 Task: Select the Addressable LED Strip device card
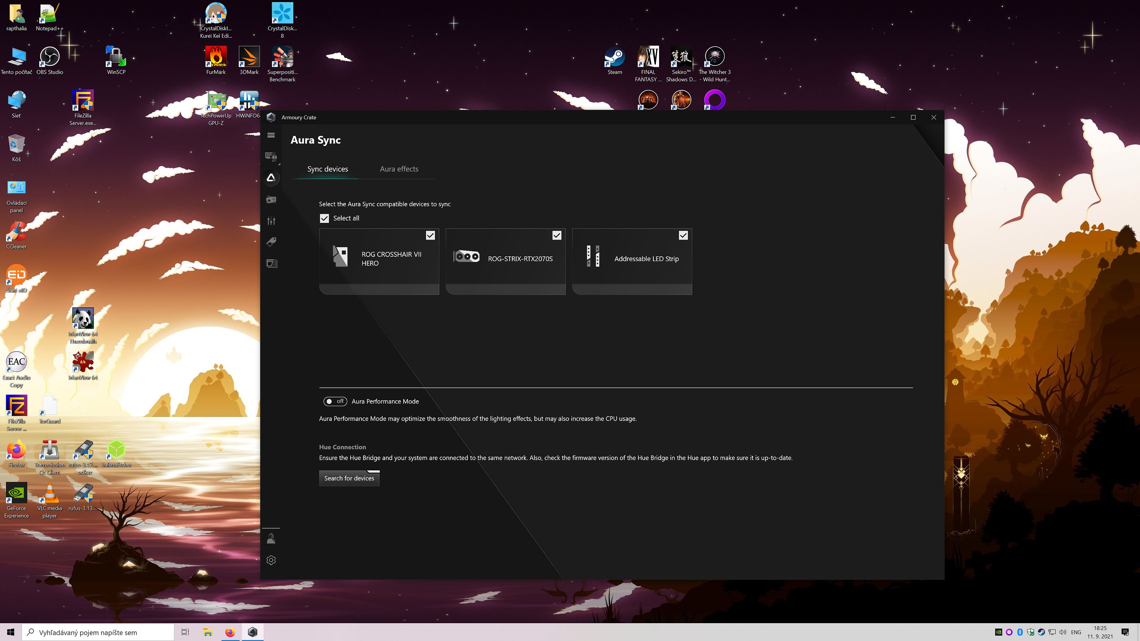click(x=632, y=261)
